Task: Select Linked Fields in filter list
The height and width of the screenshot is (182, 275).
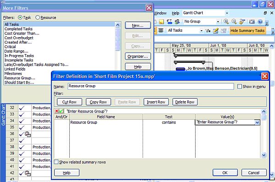Action: click(x=15, y=69)
